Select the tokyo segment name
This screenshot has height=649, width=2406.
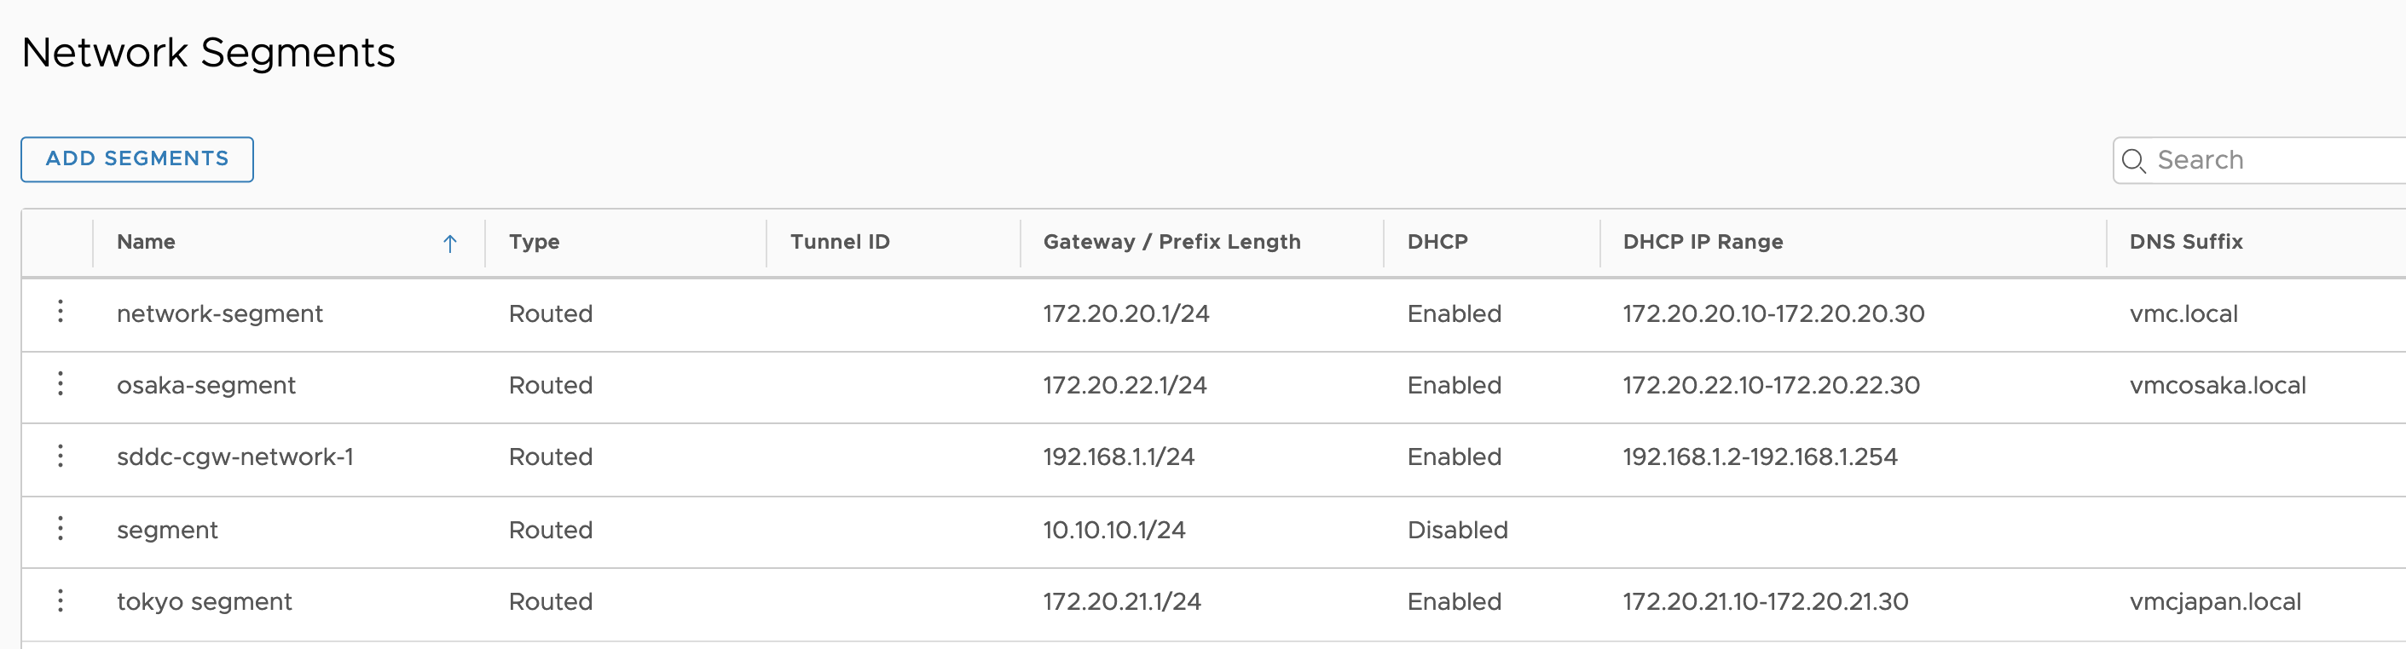coord(204,602)
